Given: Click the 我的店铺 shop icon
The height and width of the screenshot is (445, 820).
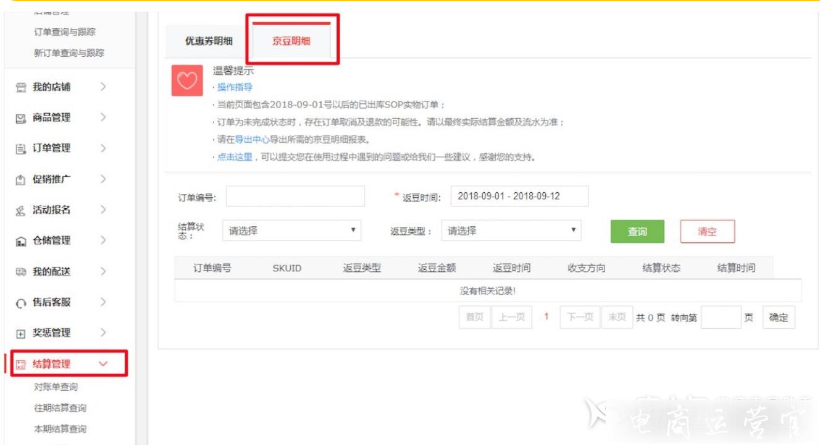Looking at the screenshot, I should 20,88.
